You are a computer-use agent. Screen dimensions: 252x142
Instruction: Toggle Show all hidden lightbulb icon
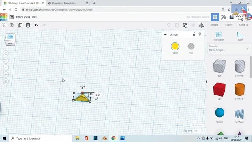[169, 25]
